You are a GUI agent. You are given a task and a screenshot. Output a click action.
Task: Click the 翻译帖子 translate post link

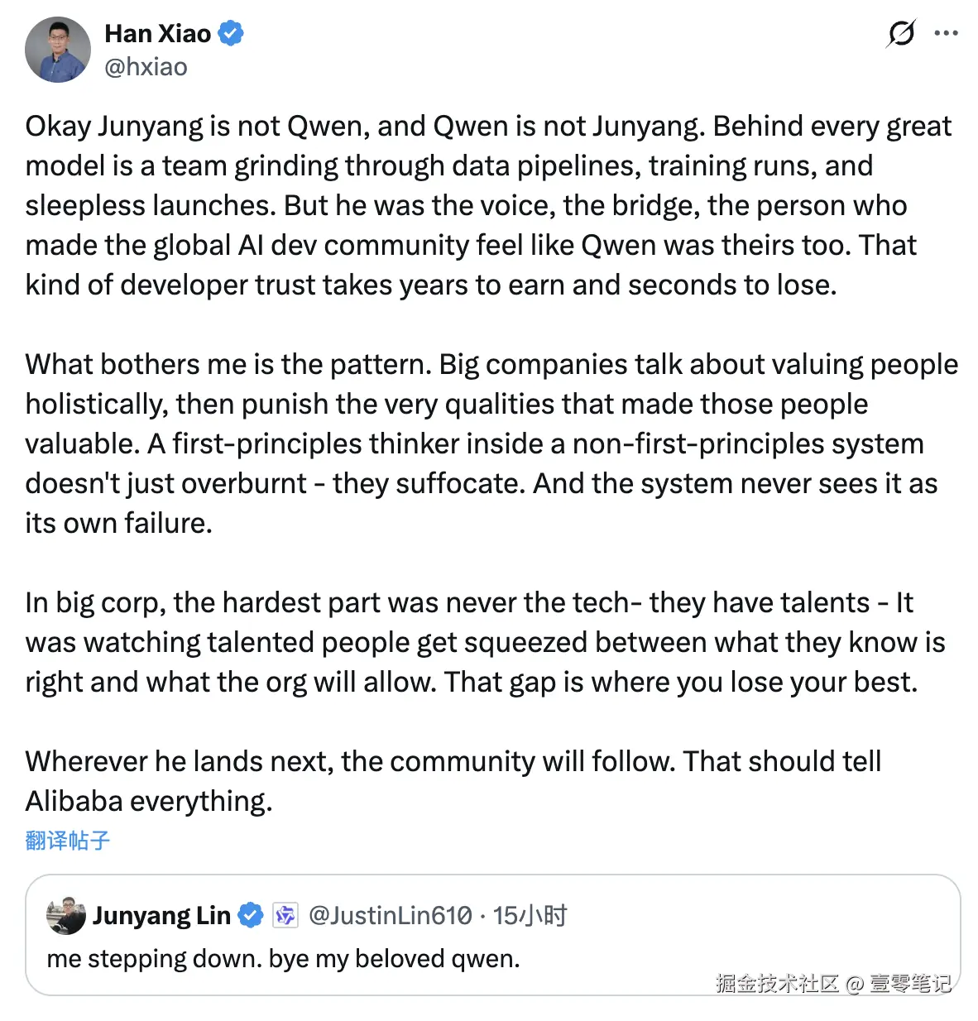coord(68,841)
